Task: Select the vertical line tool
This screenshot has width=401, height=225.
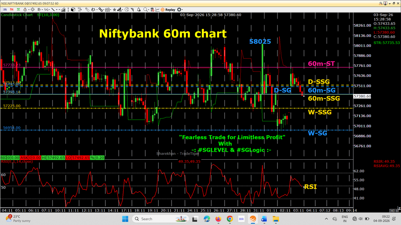Action: click(x=68, y=10)
